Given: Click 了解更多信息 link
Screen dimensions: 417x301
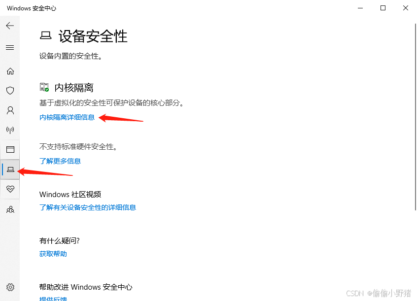Looking at the screenshot, I should pos(60,161).
